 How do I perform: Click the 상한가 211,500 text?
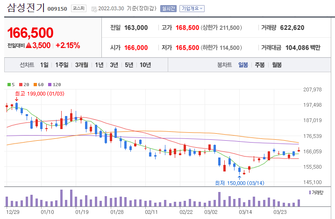(x=221, y=27)
